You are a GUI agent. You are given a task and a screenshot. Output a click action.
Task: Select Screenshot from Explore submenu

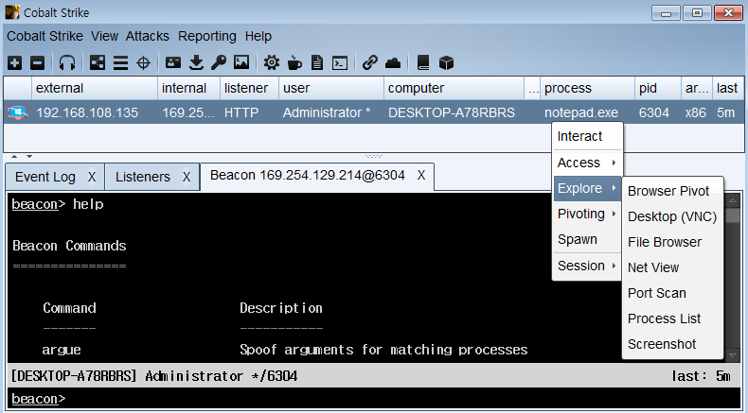tap(672, 344)
